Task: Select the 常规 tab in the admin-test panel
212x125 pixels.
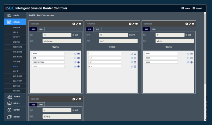Action: tap(33, 29)
